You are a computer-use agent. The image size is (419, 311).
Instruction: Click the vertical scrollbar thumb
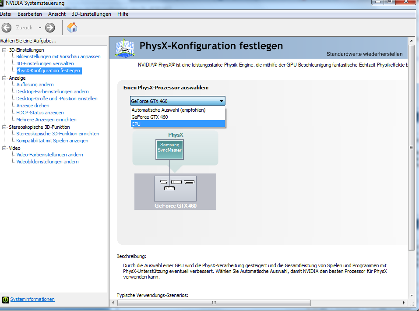tap(412, 148)
